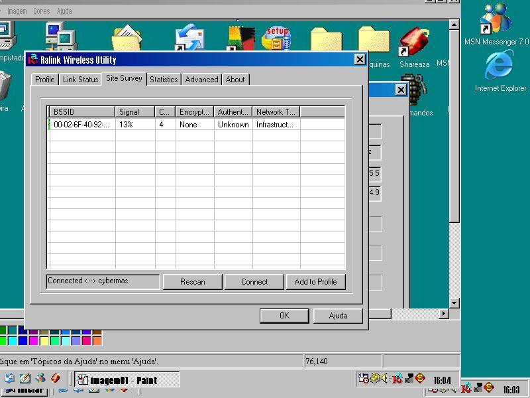Open the Statistics tab
530x398 pixels.
pyautogui.click(x=164, y=80)
